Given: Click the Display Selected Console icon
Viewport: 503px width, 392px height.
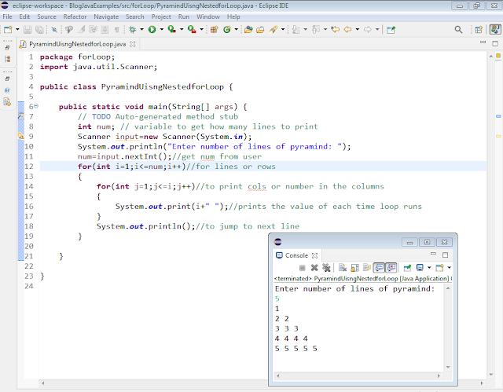Looking at the screenshot, I should point(420,268).
